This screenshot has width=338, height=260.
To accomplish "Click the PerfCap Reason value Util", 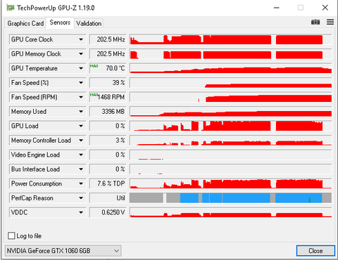I will pyautogui.click(x=108, y=198).
